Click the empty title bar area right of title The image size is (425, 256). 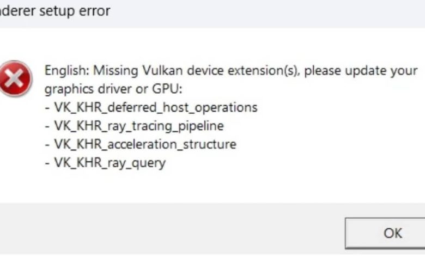click(x=272, y=10)
